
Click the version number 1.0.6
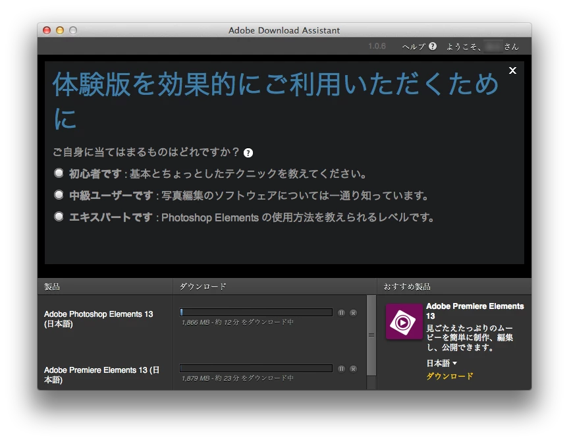[x=377, y=46]
